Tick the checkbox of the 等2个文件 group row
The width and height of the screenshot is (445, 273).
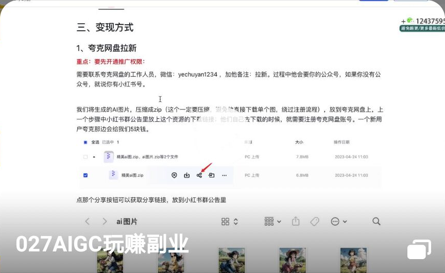pos(85,157)
